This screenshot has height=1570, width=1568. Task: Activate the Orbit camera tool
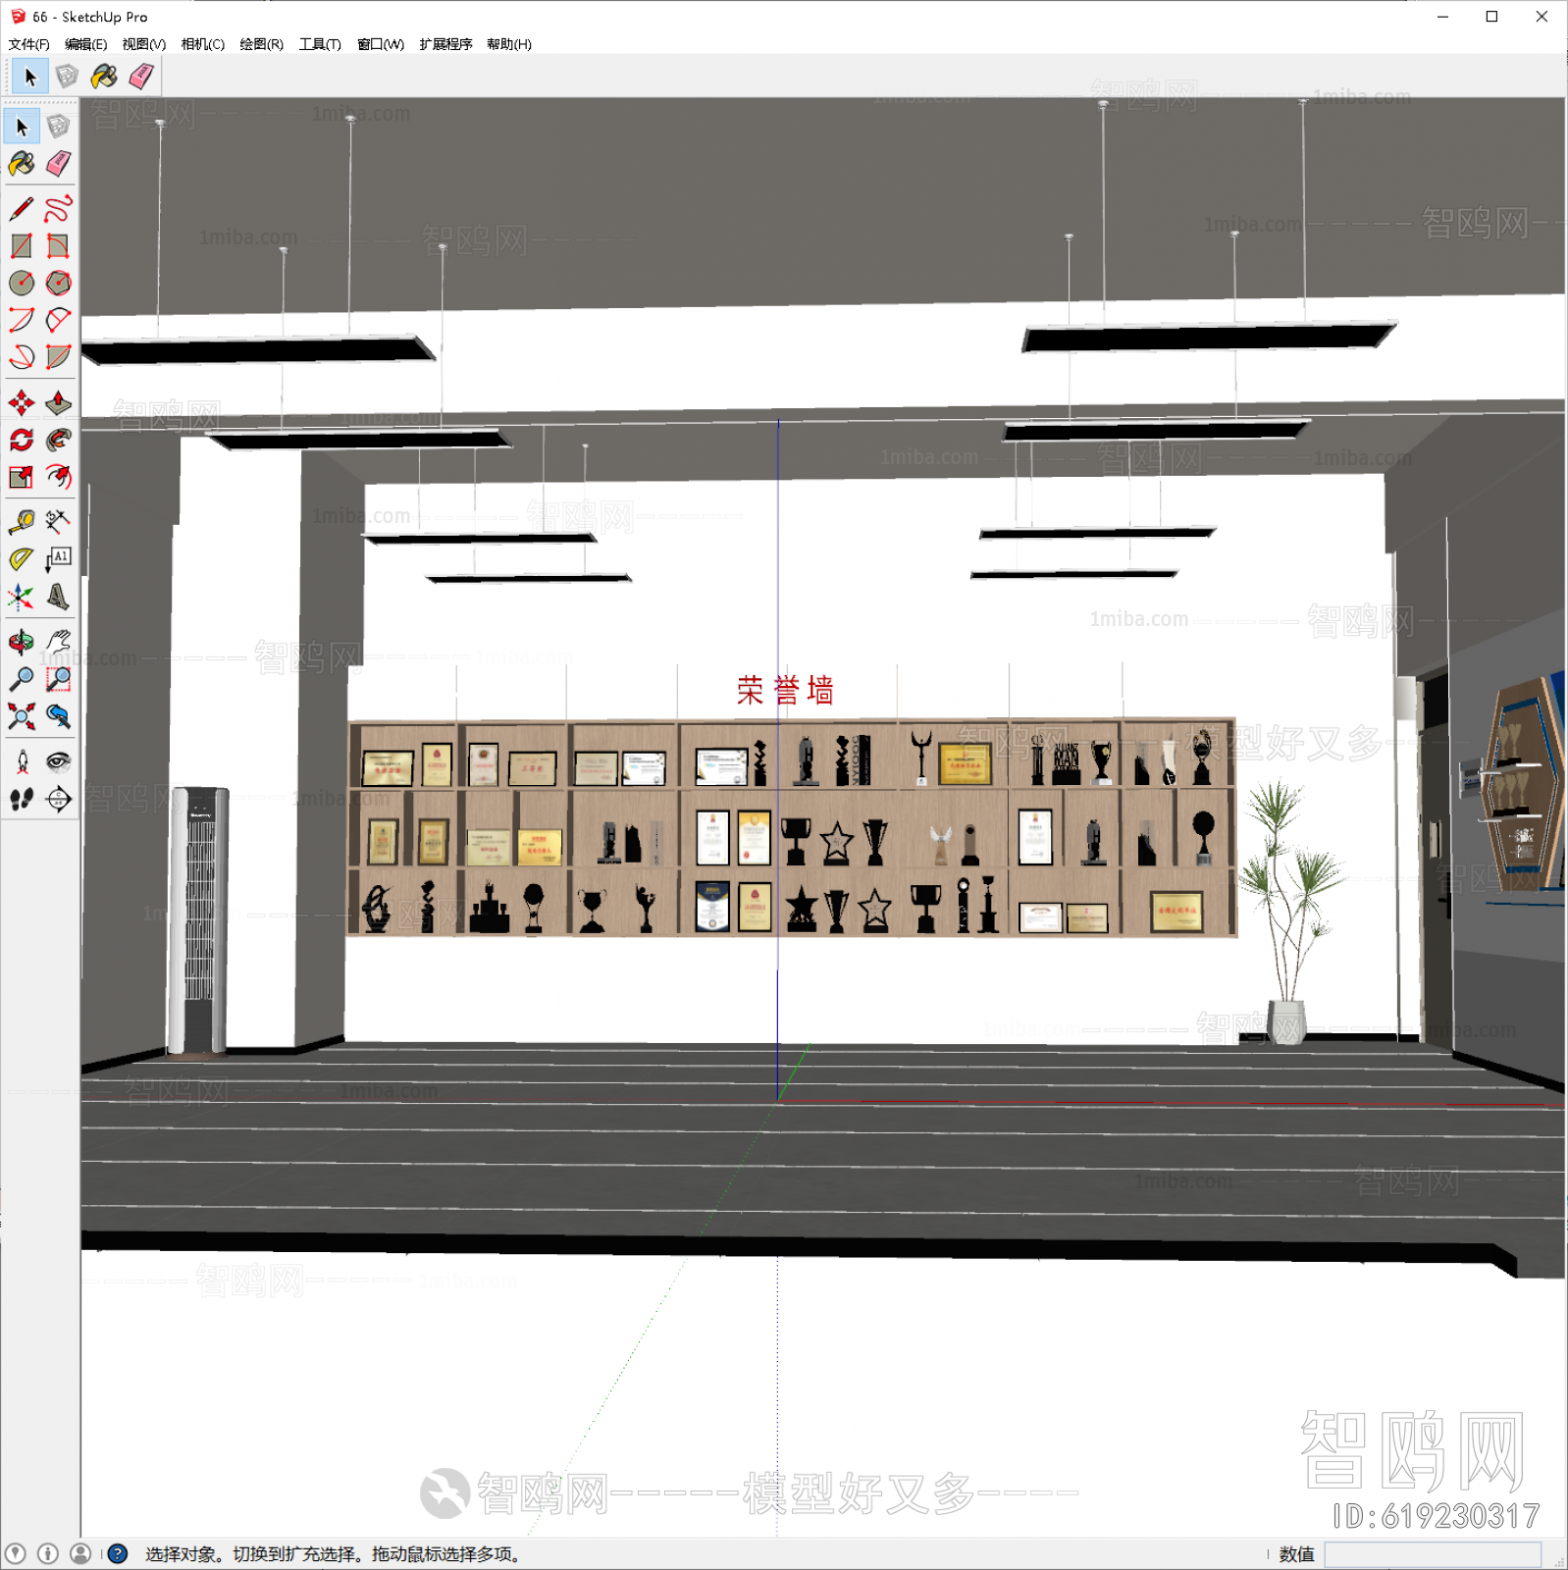tap(22, 642)
